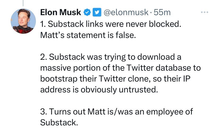Open Elon Musk's profile picture
Screen dimensions: 220x136
pos(23,21)
